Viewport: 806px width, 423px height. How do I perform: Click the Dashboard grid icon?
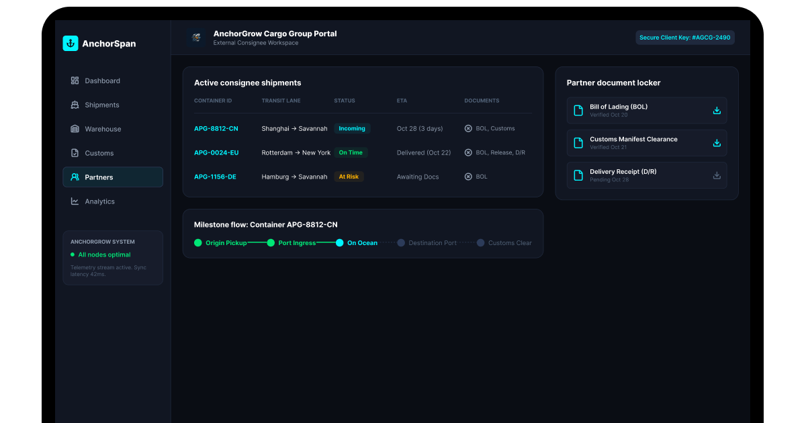(x=75, y=81)
